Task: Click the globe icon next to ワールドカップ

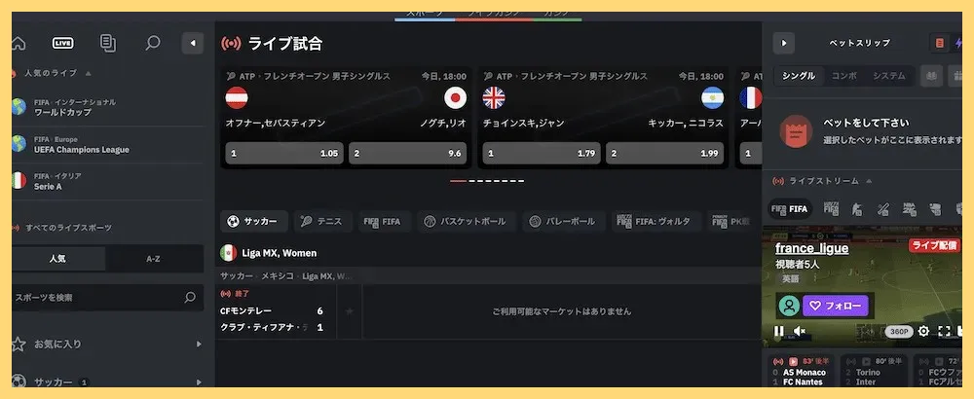Action: pos(19,107)
